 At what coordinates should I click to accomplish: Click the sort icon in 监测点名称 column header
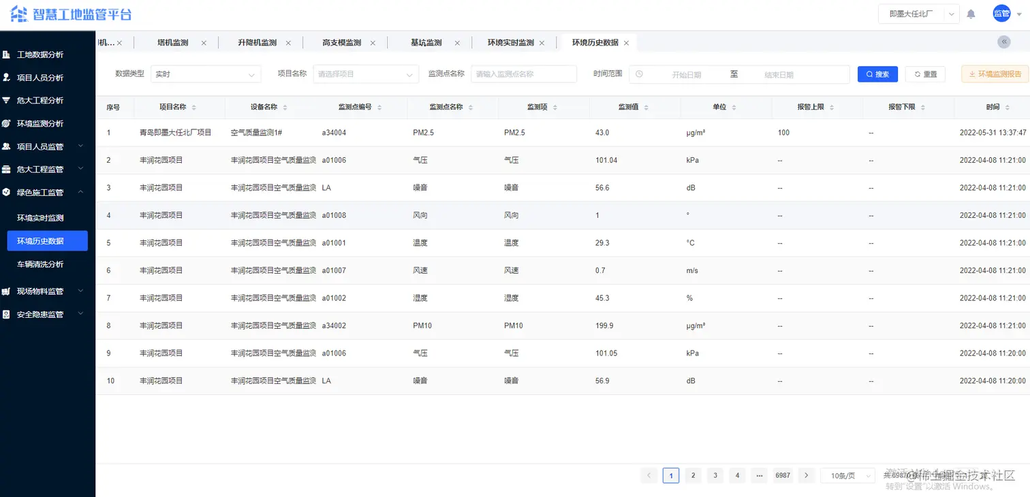coord(471,108)
